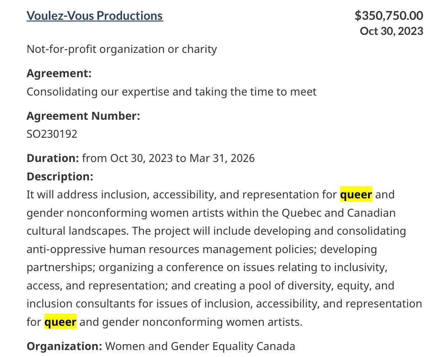This screenshot has width=433, height=357.
Task: Click the Consolidating our expertise agreement title
Action: coord(172,92)
